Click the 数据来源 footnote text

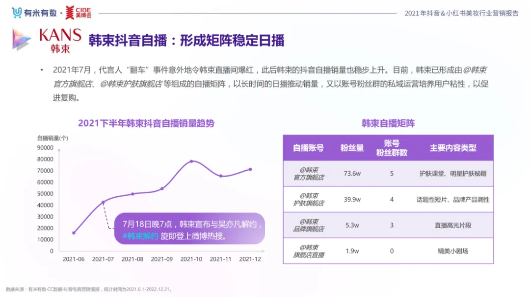point(90,289)
